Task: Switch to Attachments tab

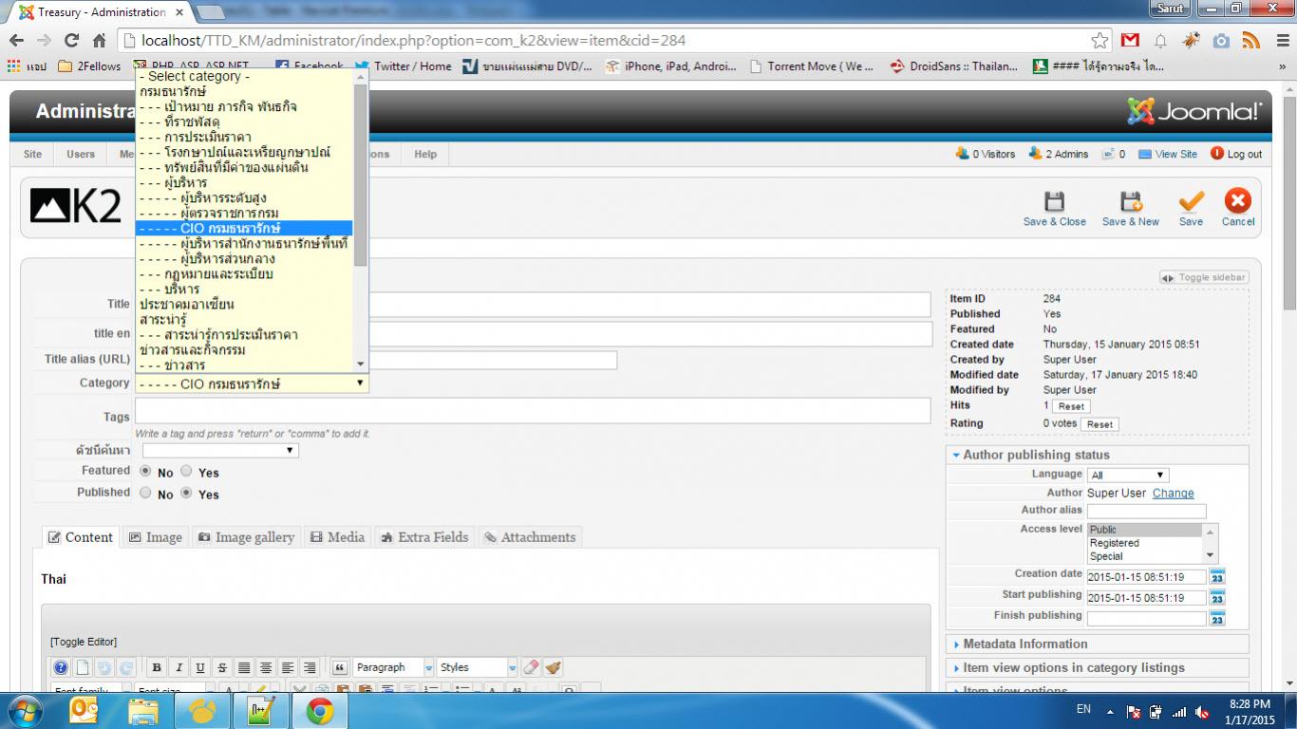Action: (x=529, y=537)
